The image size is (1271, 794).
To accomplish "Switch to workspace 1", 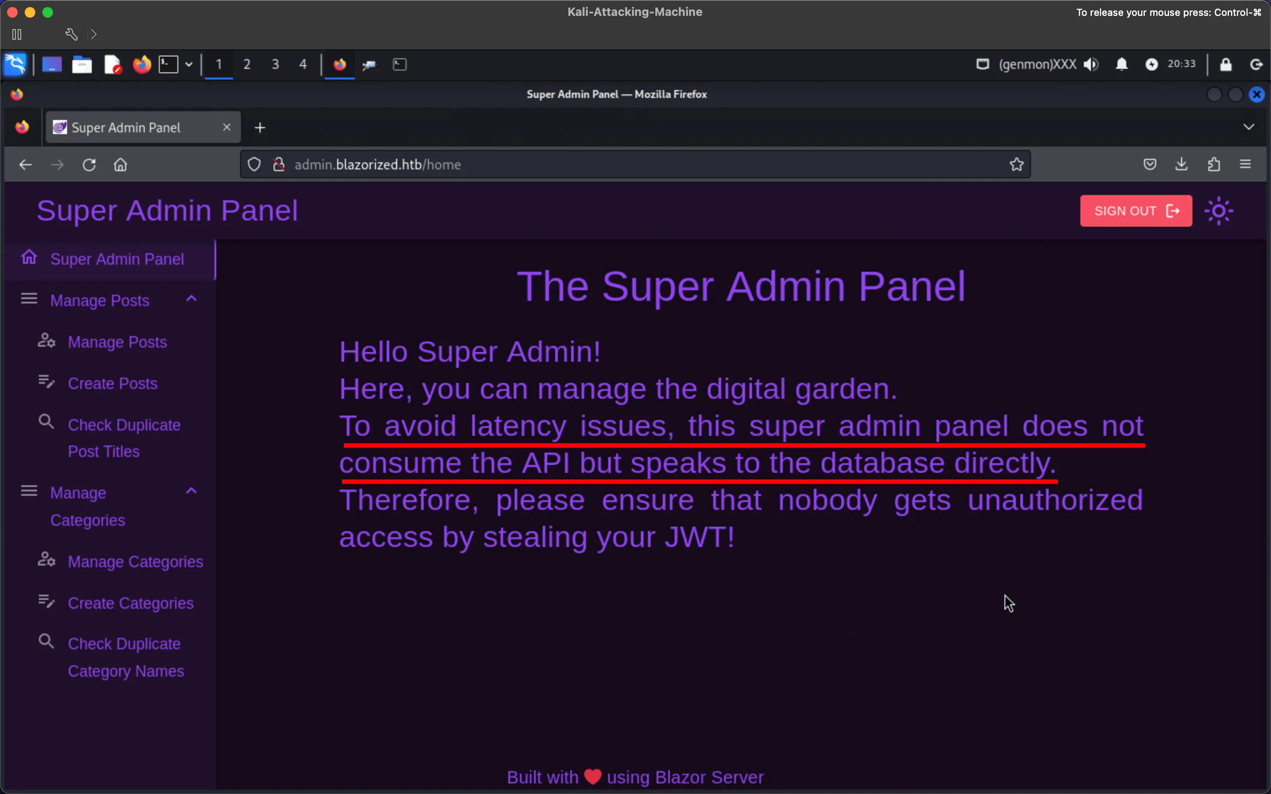I will 218,64.
